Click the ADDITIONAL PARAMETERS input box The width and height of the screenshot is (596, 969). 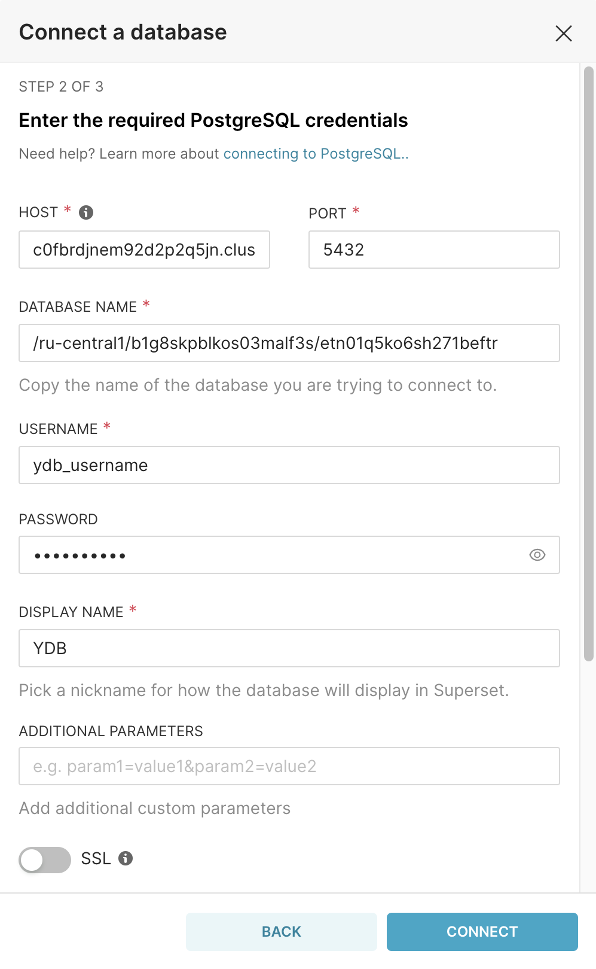point(289,766)
